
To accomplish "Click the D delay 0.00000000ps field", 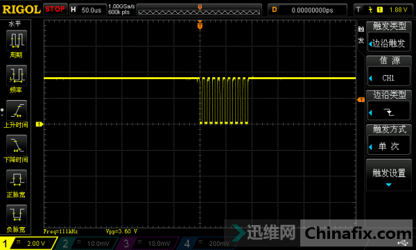I will point(307,10).
